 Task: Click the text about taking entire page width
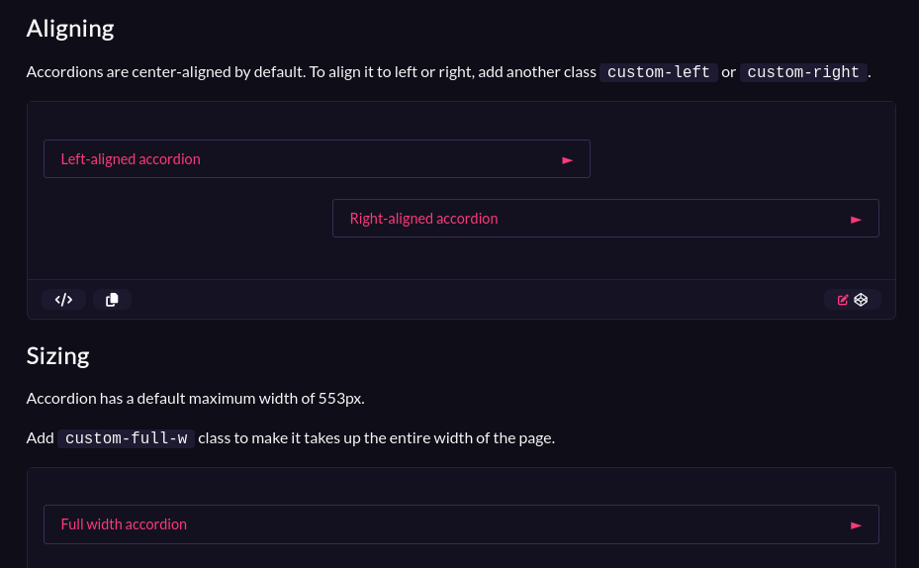pos(376,437)
